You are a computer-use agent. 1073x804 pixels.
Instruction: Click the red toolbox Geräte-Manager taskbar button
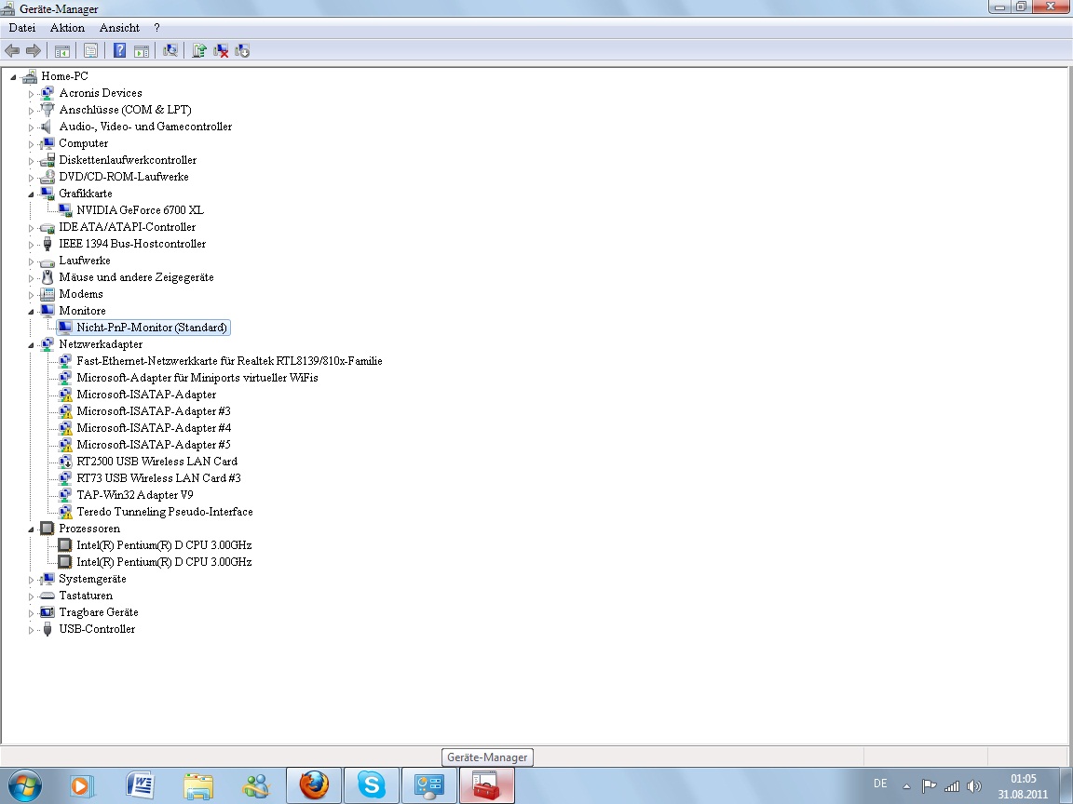tap(486, 785)
